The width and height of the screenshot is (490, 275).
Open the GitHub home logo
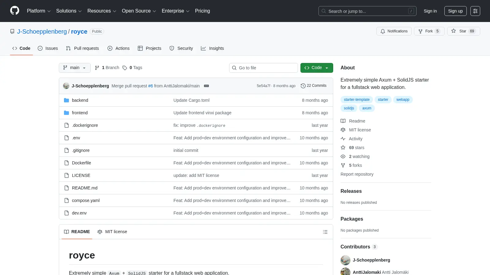(x=15, y=11)
